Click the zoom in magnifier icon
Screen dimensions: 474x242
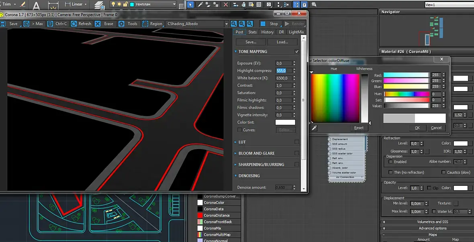click(x=234, y=24)
